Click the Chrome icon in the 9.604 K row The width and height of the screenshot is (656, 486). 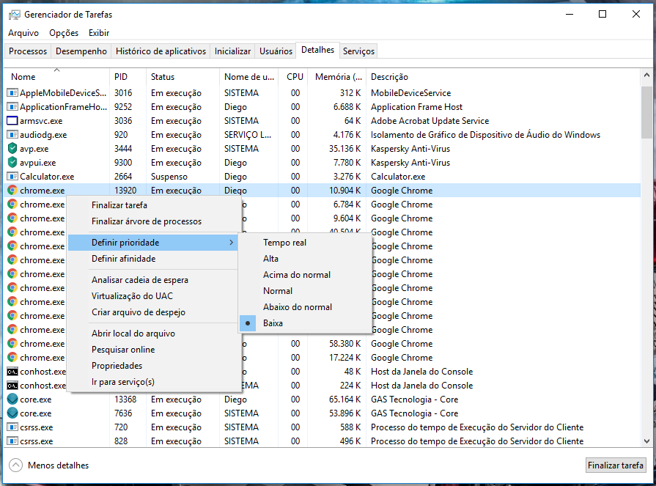pos(12,218)
